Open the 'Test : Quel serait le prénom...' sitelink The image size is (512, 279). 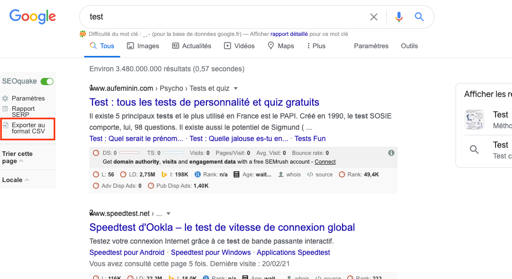tap(136, 138)
